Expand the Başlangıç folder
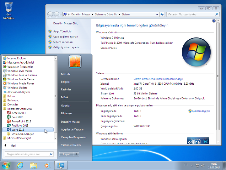 tap(11, 100)
